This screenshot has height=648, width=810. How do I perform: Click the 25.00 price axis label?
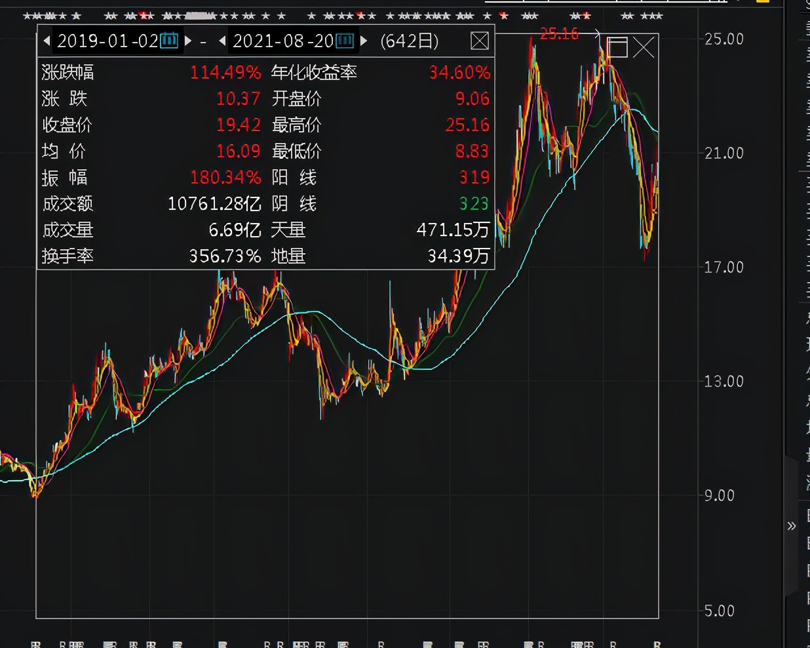click(x=723, y=39)
